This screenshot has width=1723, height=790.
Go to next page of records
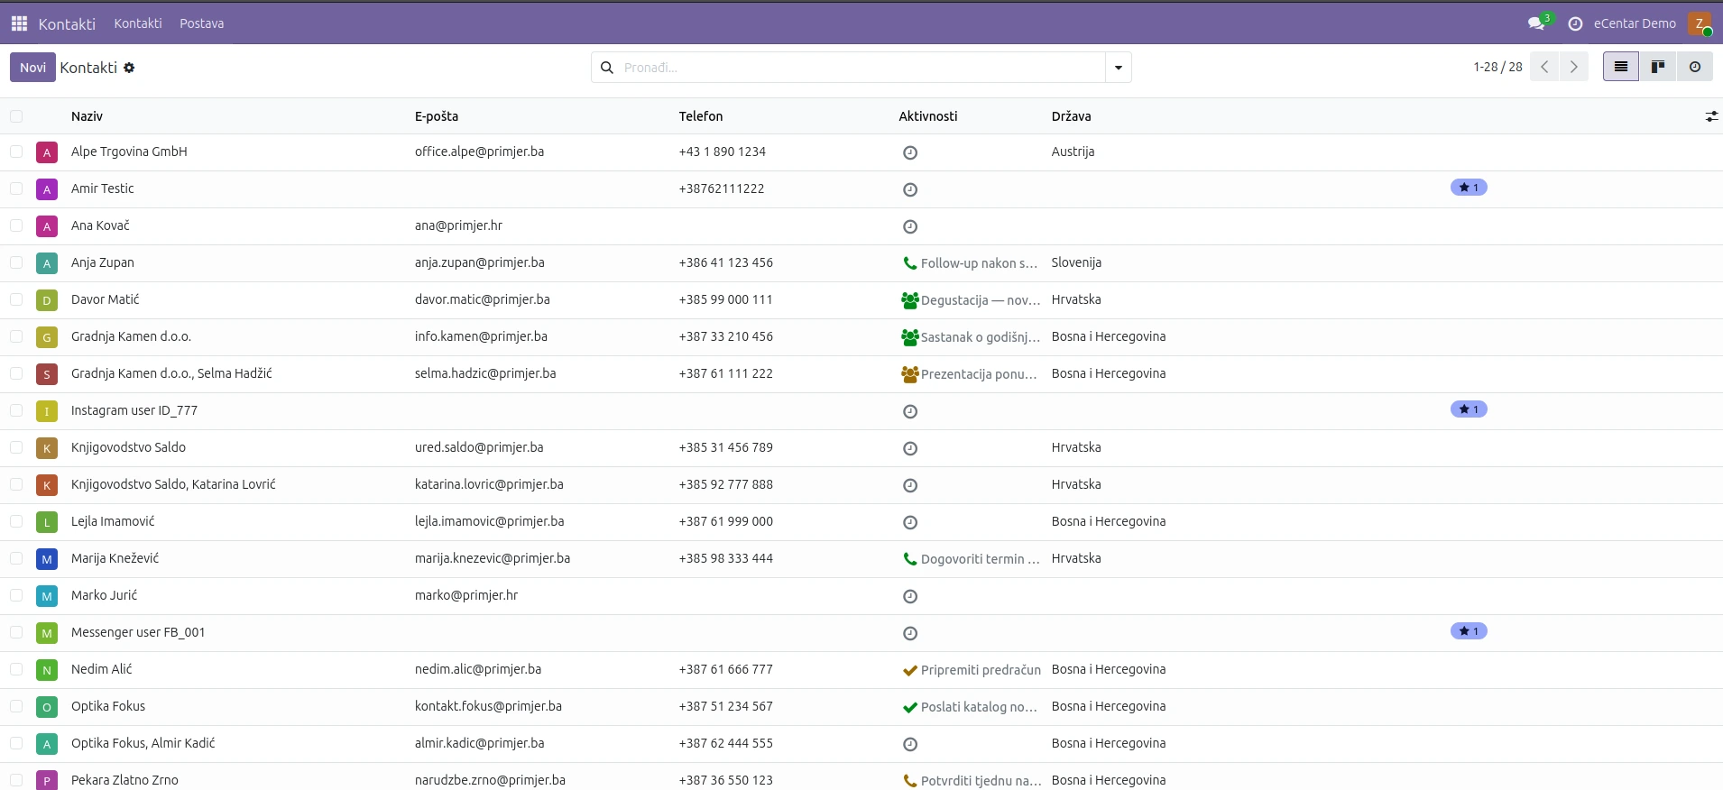[x=1574, y=67]
